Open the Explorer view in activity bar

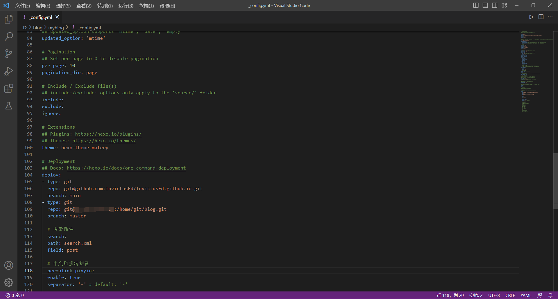coord(9,19)
